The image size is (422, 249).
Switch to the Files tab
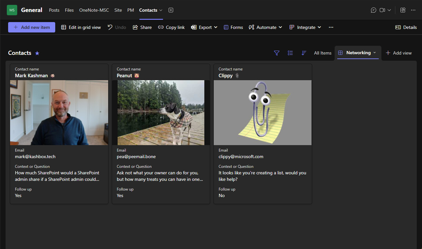pos(69,10)
